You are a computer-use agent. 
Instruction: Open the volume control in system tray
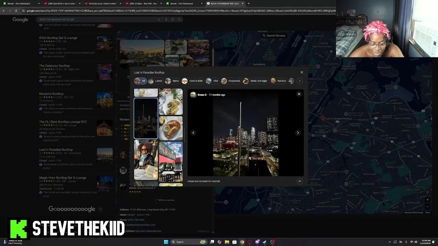coord(416,242)
